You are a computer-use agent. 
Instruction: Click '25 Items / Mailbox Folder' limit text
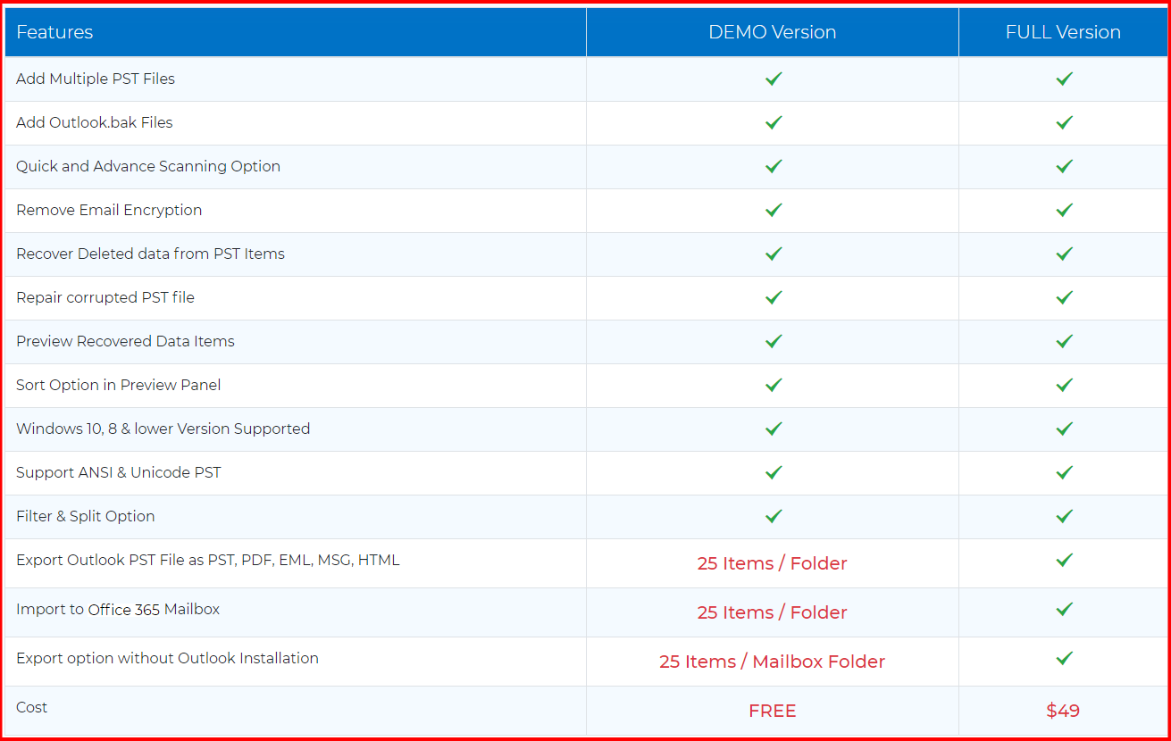772,662
